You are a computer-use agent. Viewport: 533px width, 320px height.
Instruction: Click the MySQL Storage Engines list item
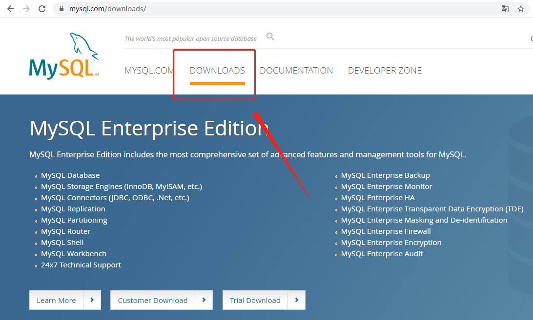coord(122,187)
